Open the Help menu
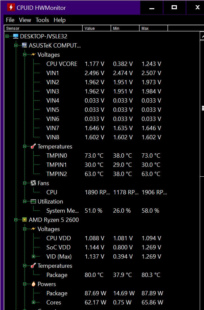The height and width of the screenshot is (310, 204). pos(59,20)
